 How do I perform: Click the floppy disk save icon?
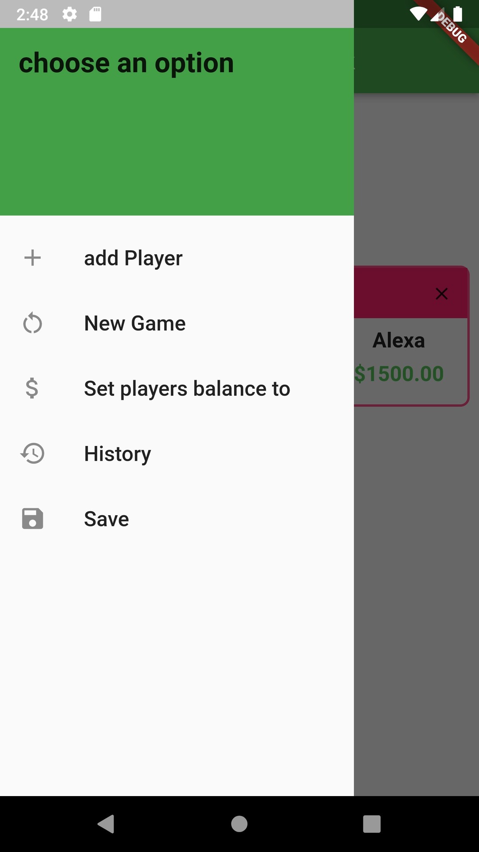tap(32, 519)
